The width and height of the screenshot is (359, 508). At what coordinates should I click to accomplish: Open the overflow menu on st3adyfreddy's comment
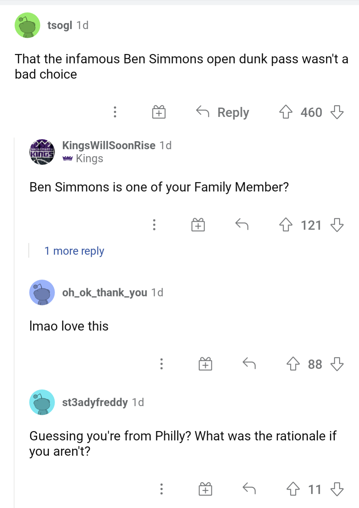click(162, 489)
